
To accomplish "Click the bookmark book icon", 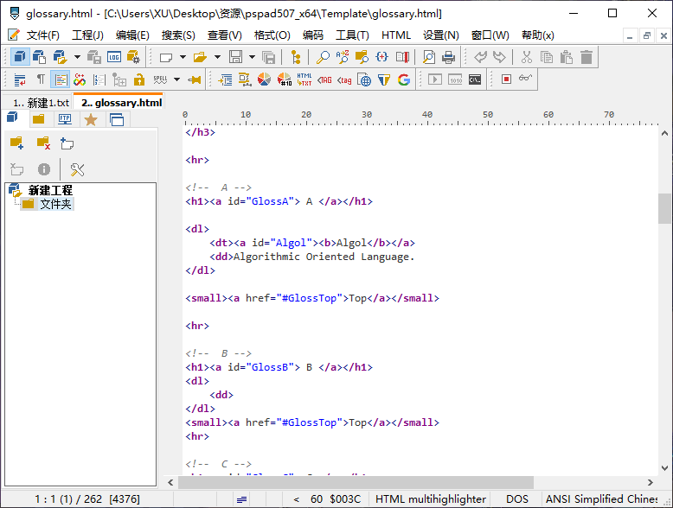I will tap(402, 56).
